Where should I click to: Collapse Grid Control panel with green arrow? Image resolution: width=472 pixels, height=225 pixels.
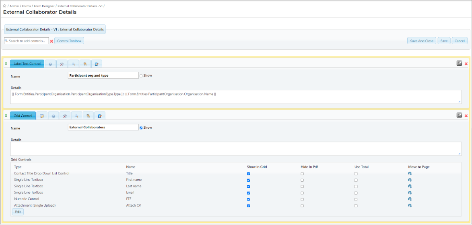pyautogui.click(x=6, y=116)
